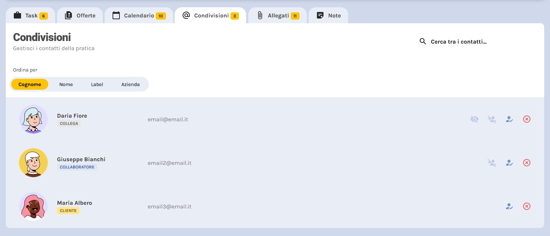
Task: Click person-off icon in Daria Fiore row
Action: point(492,119)
